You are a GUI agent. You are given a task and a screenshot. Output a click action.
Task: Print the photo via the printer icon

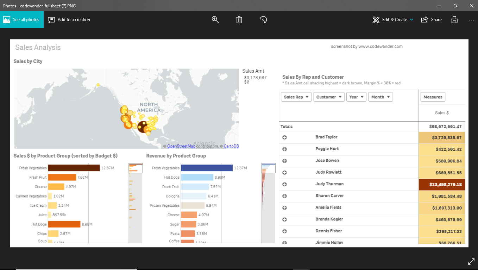coord(454,20)
